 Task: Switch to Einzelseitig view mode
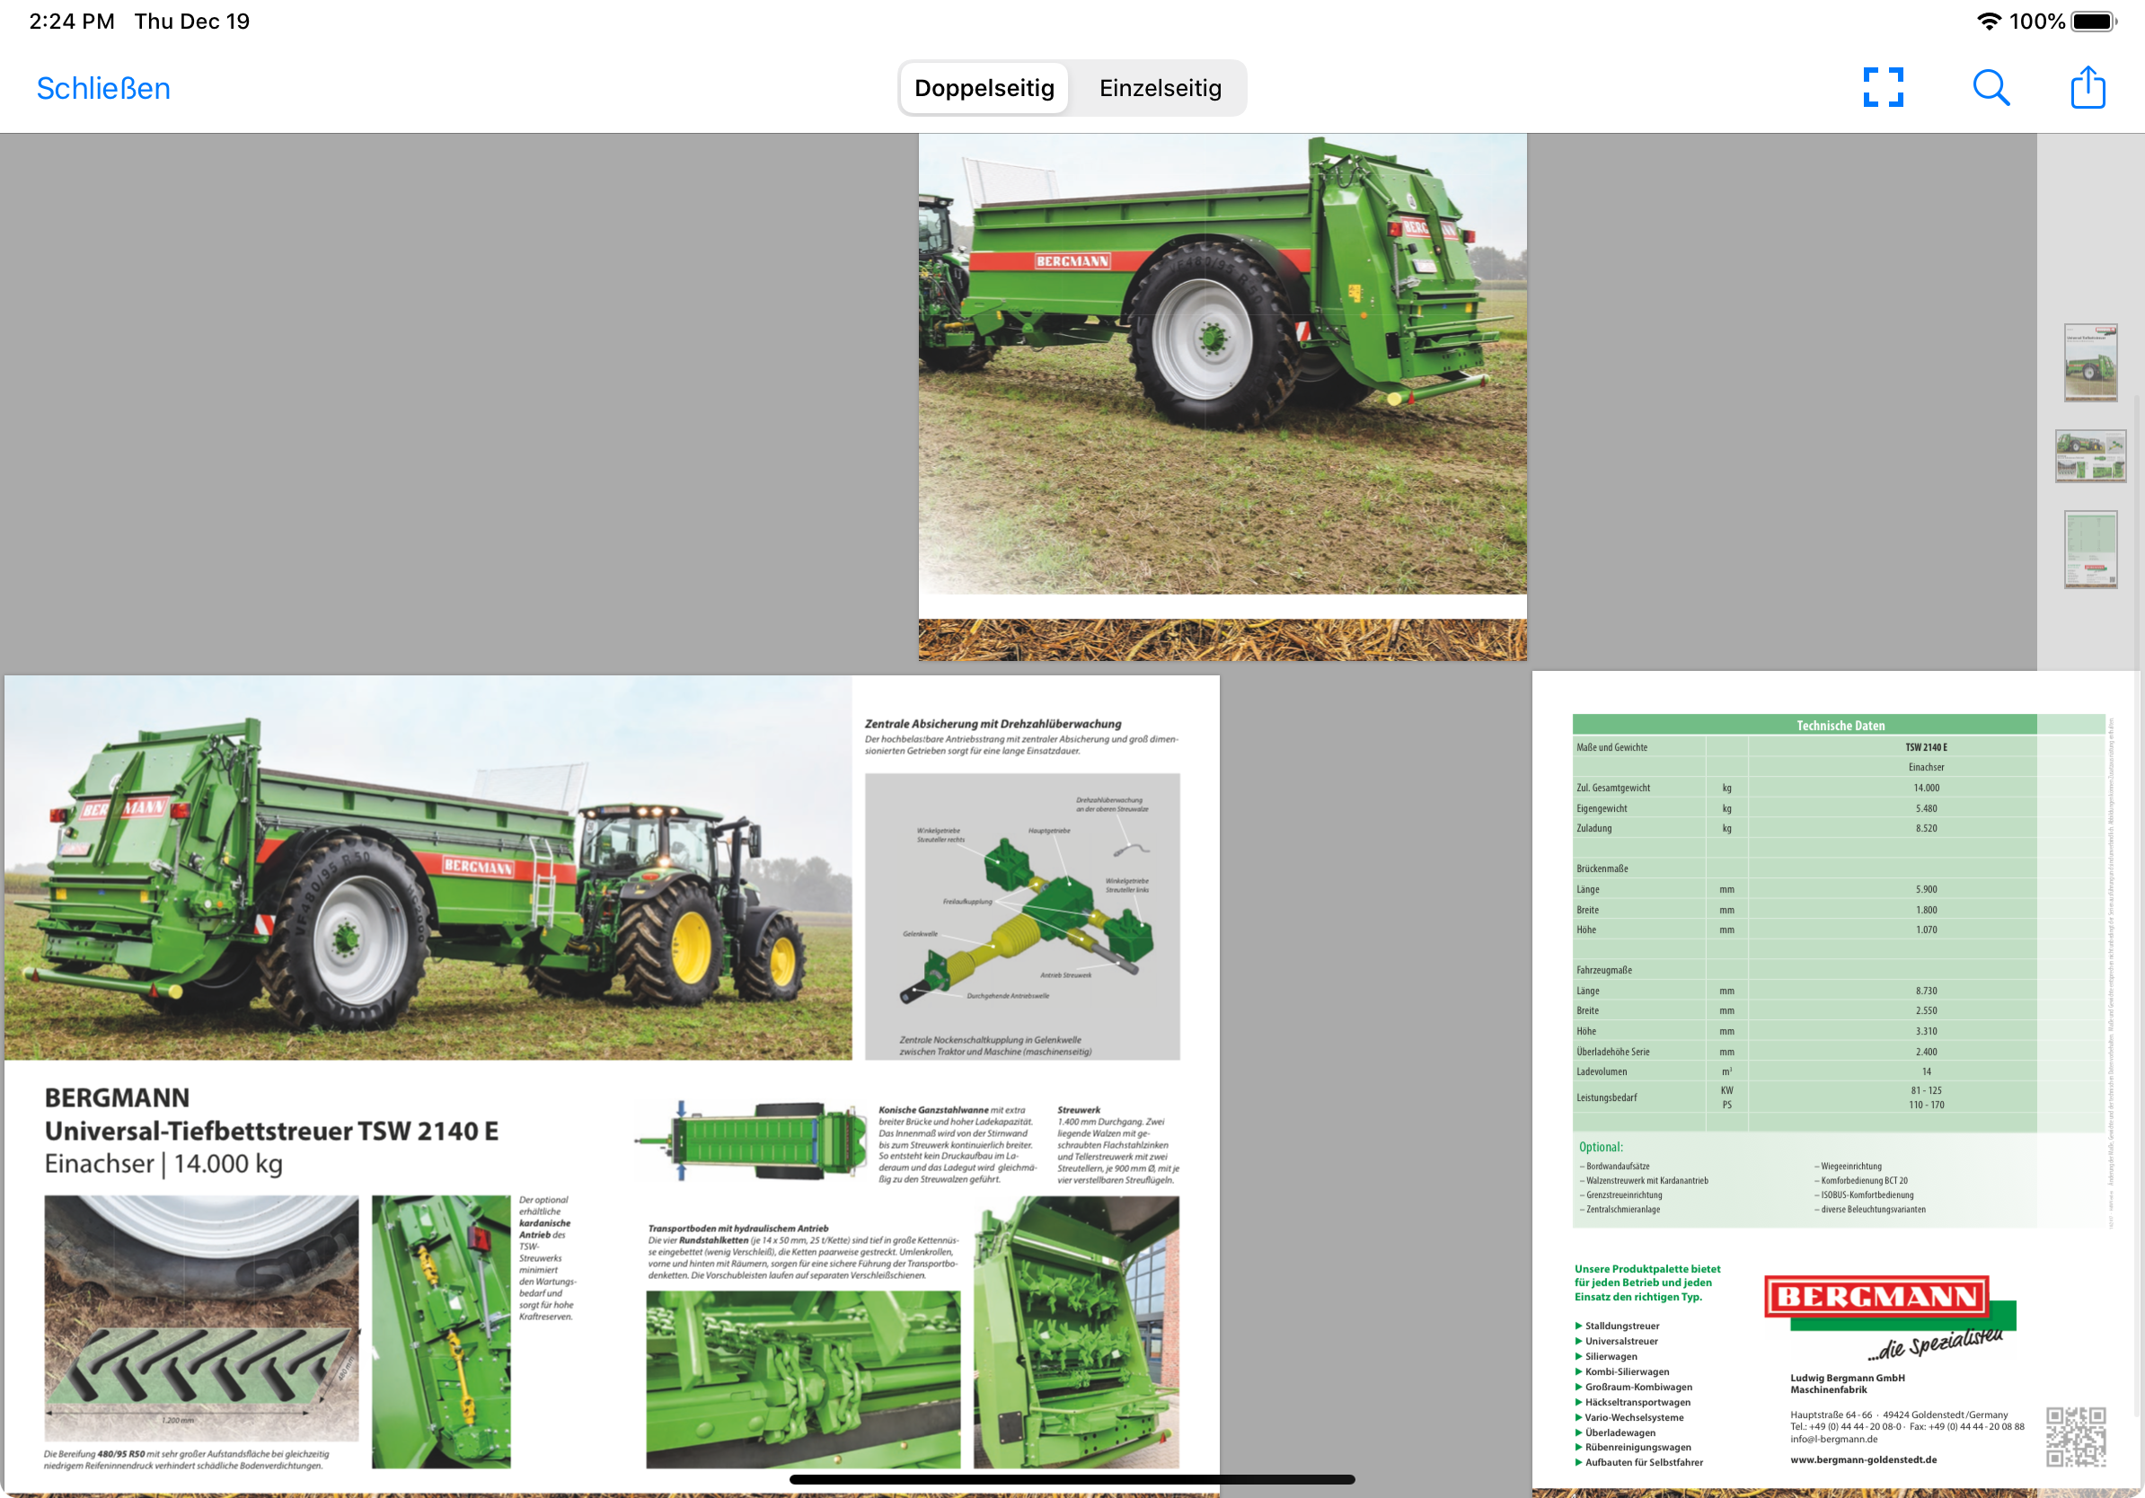click(1160, 88)
